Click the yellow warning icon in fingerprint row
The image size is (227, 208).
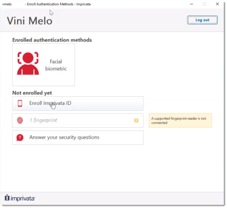tap(136, 120)
